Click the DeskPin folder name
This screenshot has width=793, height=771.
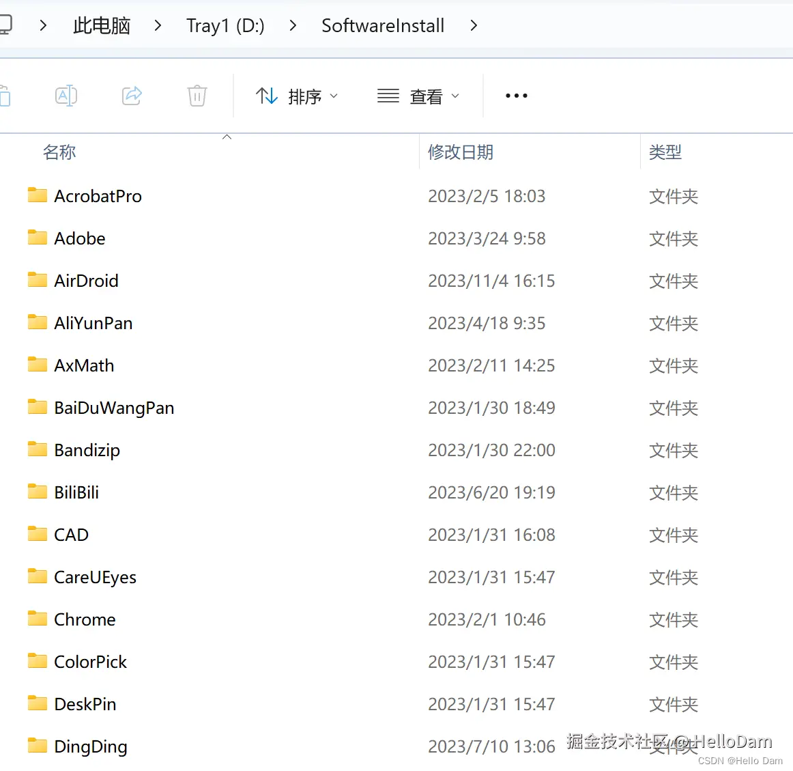click(85, 705)
